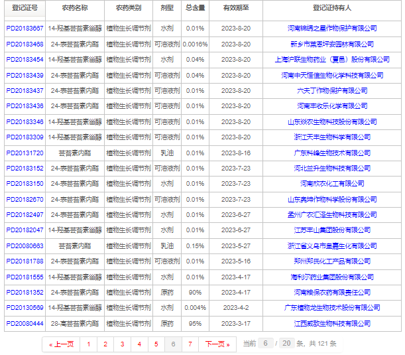This screenshot has height=355, width=405.
Task: Go to previous page 上一页
Action: [61, 344]
